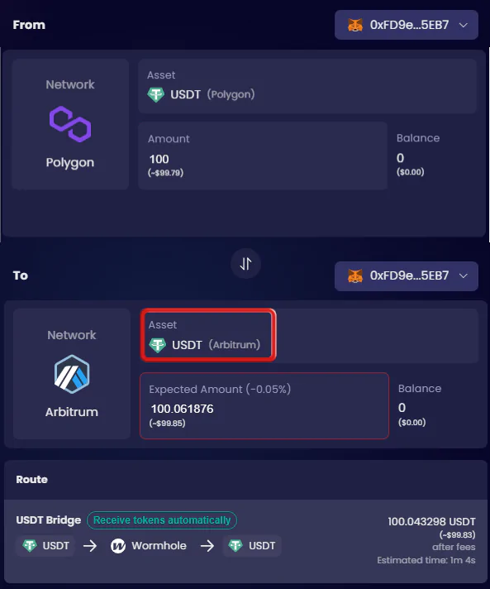Click the Arbitrum network logo

coord(72,374)
